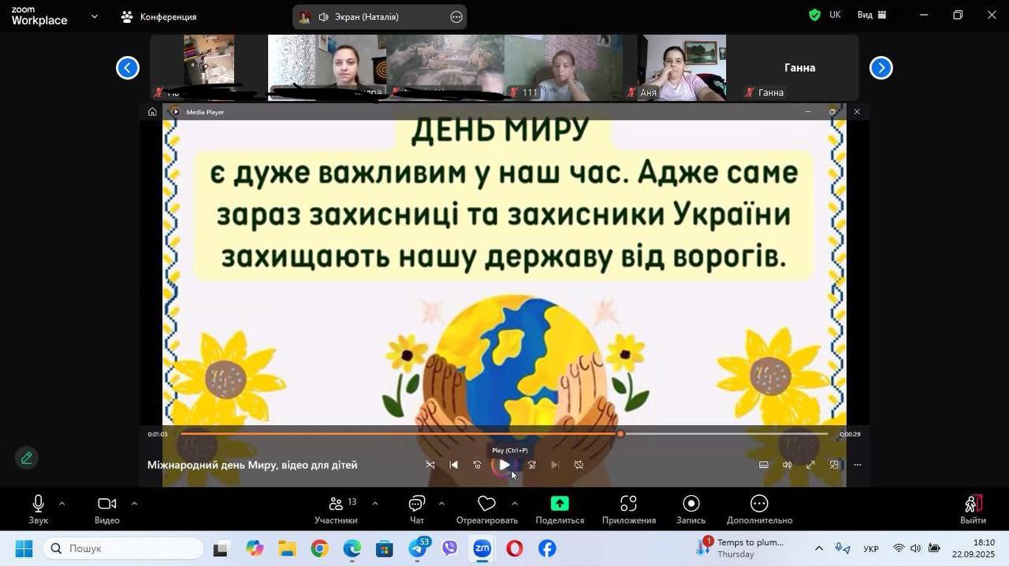Show next participants with right arrow
1009x566 pixels.
881,68
